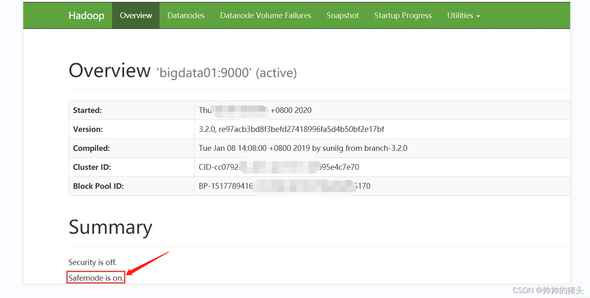Select compiled date by sunilg text
This screenshot has width=590, height=298.
tap(303, 148)
